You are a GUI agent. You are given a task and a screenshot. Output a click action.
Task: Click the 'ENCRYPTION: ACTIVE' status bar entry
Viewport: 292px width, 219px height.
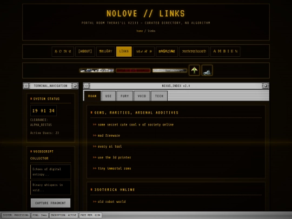[x=64, y=215]
